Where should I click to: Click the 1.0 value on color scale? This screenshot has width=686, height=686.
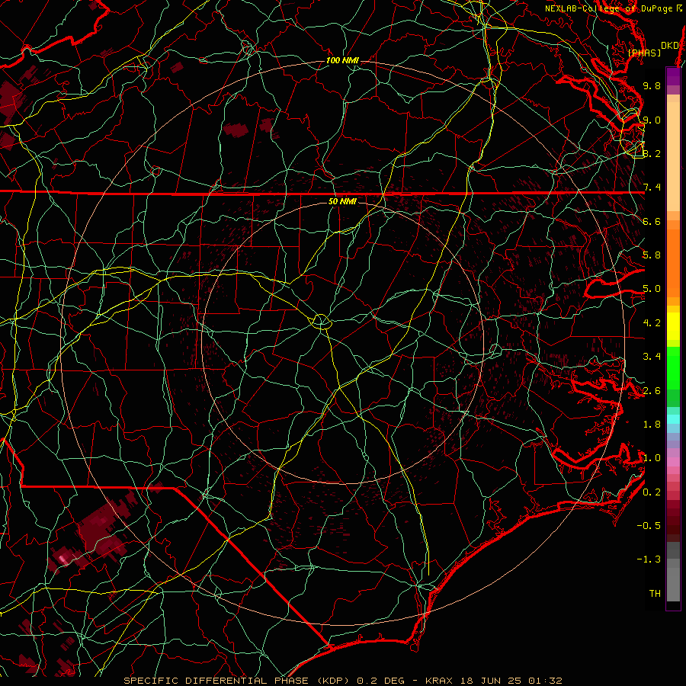click(x=652, y=458)
